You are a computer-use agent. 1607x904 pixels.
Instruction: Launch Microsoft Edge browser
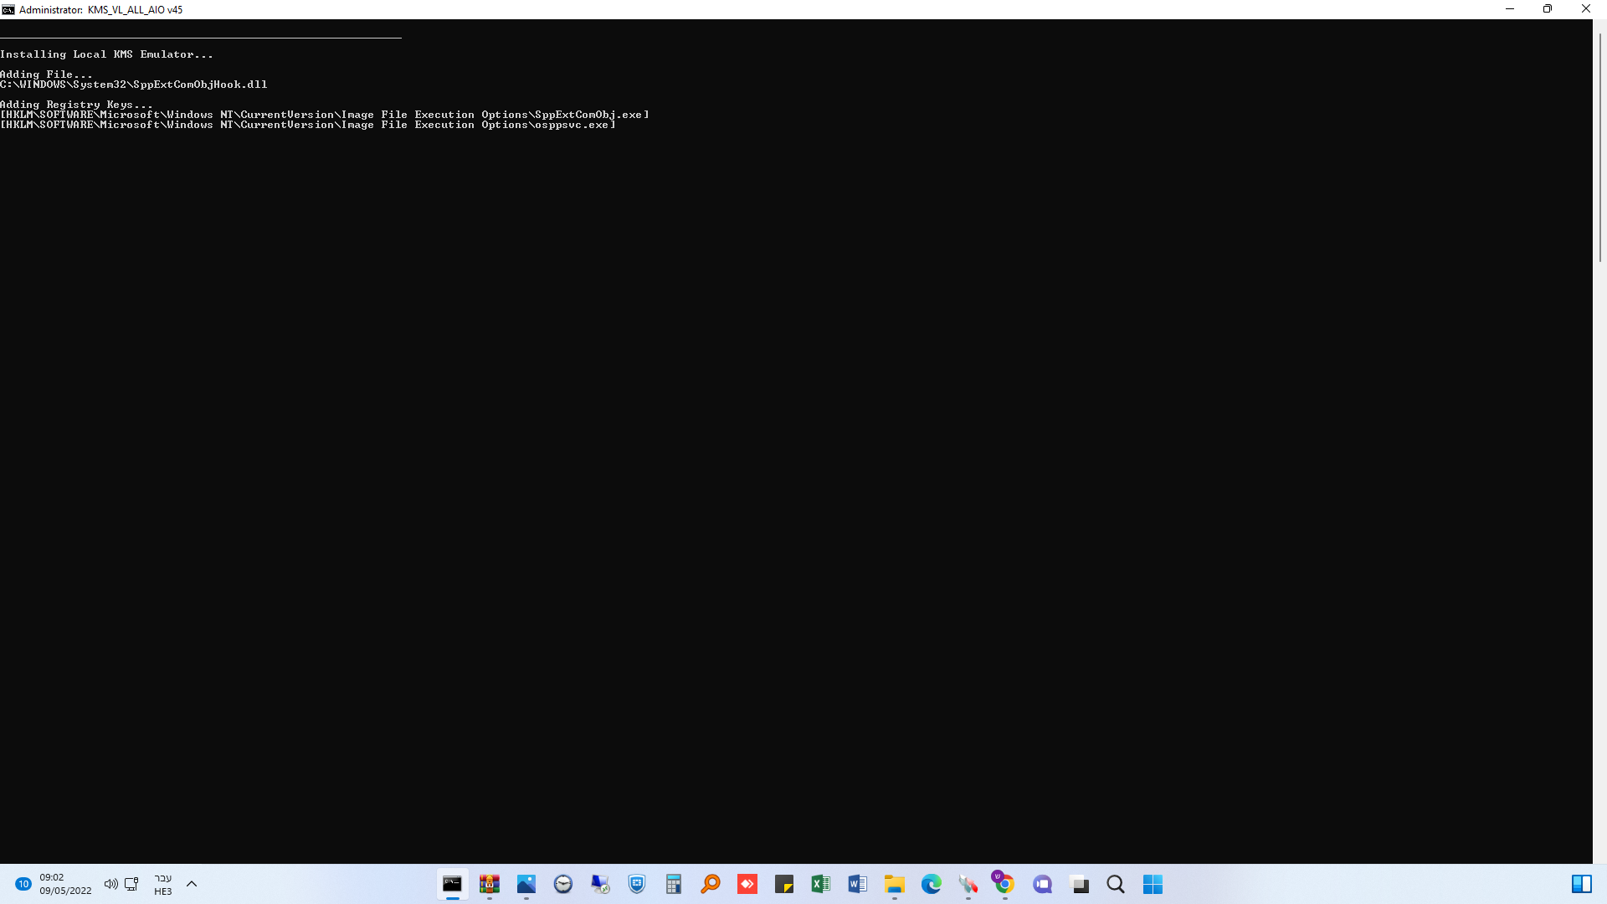click(x=932, y=884)
